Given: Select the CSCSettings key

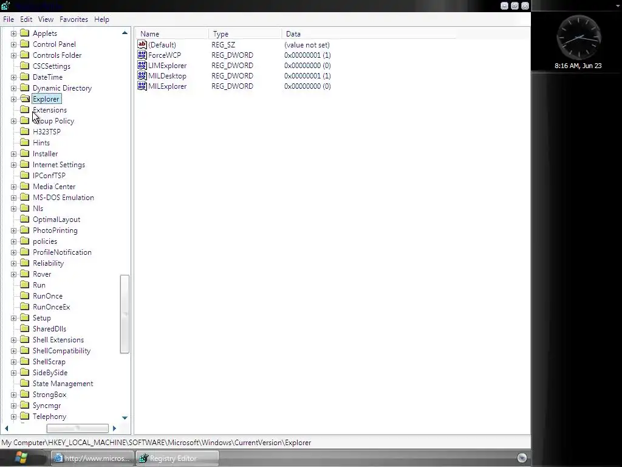Looking at the screenshot, I should point(51,66).
